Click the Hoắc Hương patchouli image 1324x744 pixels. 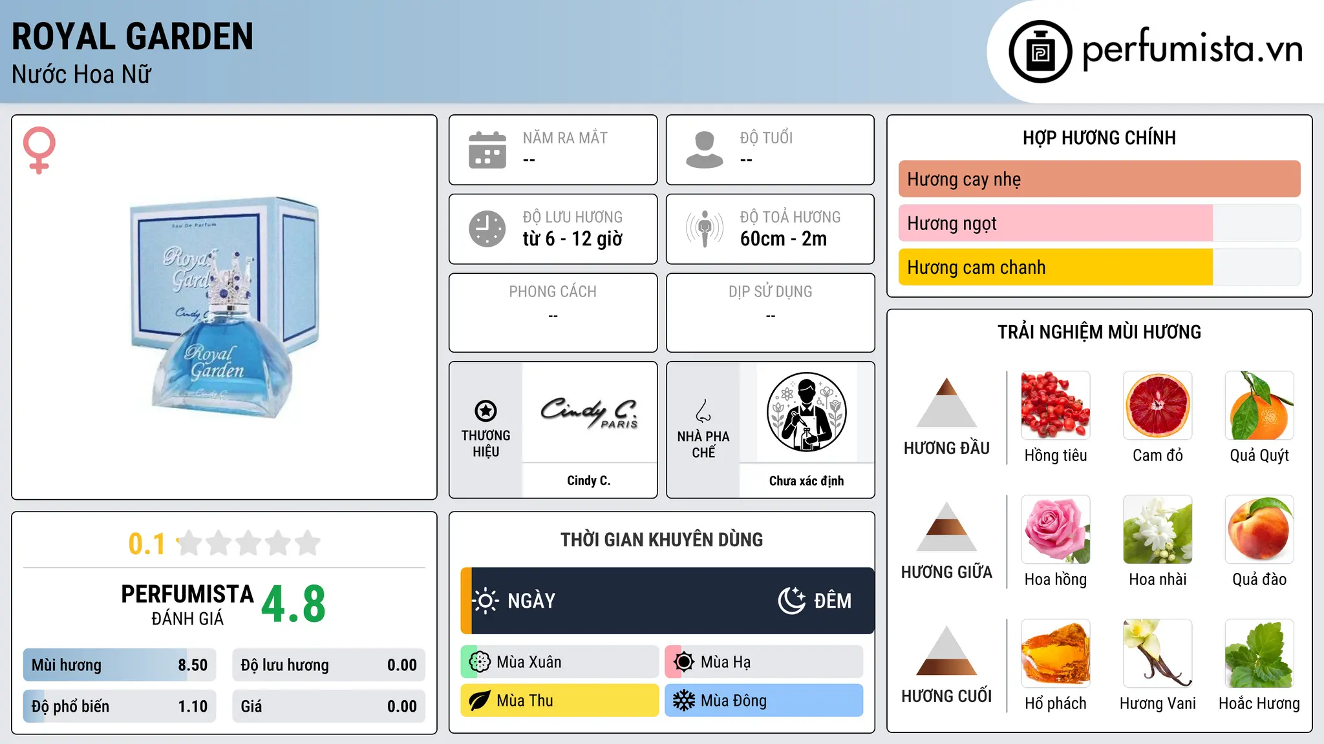click(x=1259, y=654)
